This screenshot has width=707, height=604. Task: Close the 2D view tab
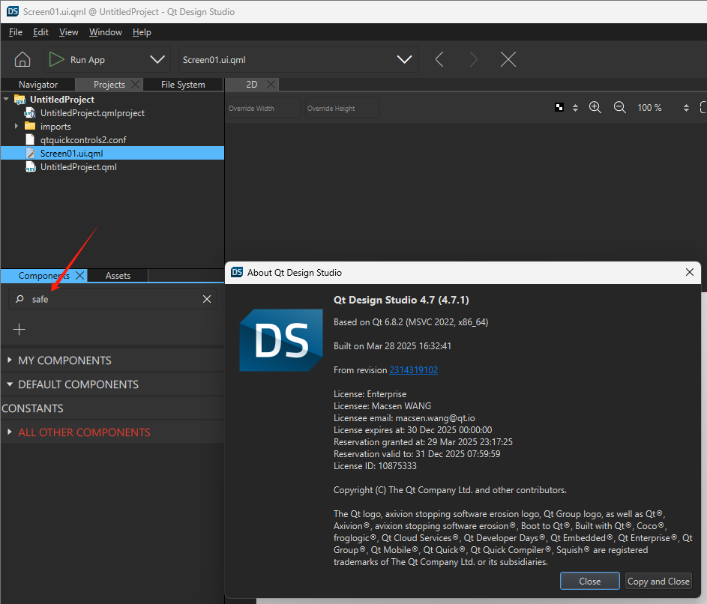point(271,85)
